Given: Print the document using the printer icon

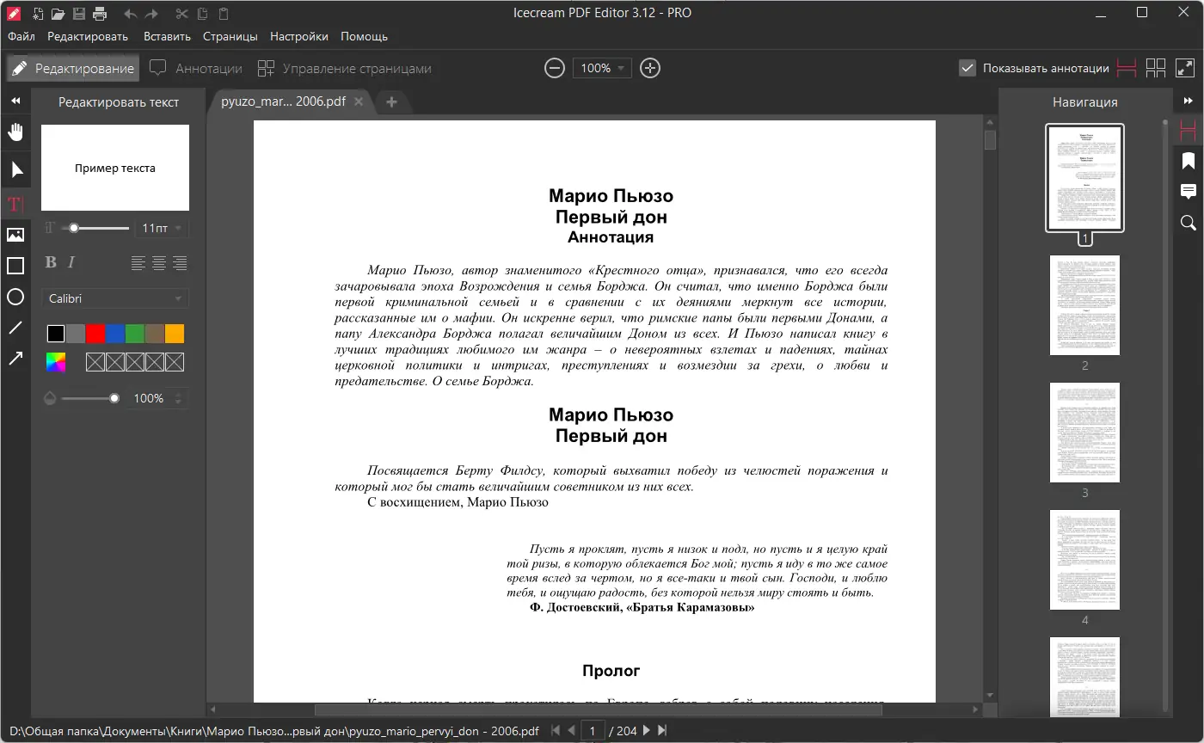Looking at the screenshot, I should pos(100,14).
